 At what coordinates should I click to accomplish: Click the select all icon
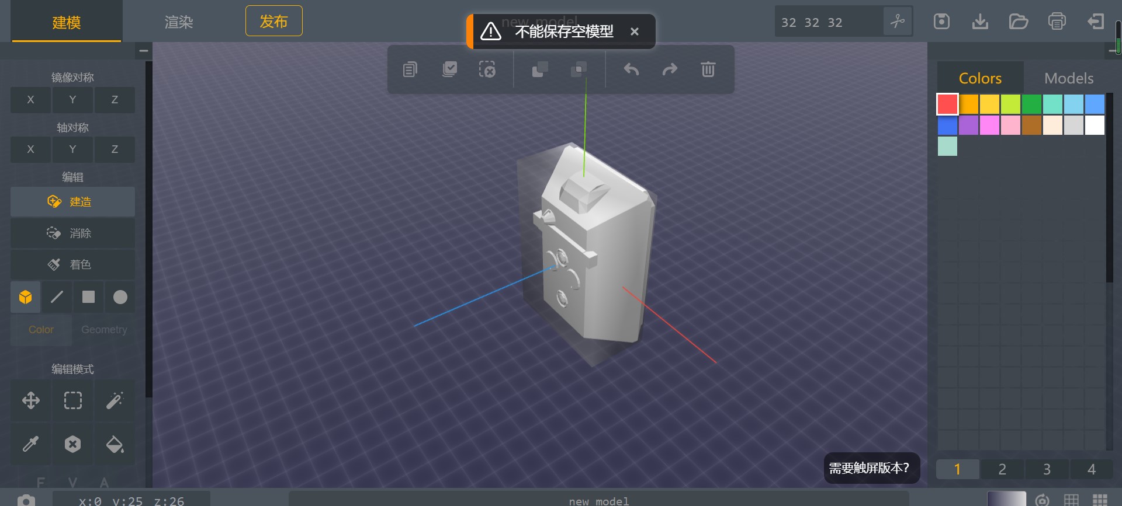tap(449, 69)
